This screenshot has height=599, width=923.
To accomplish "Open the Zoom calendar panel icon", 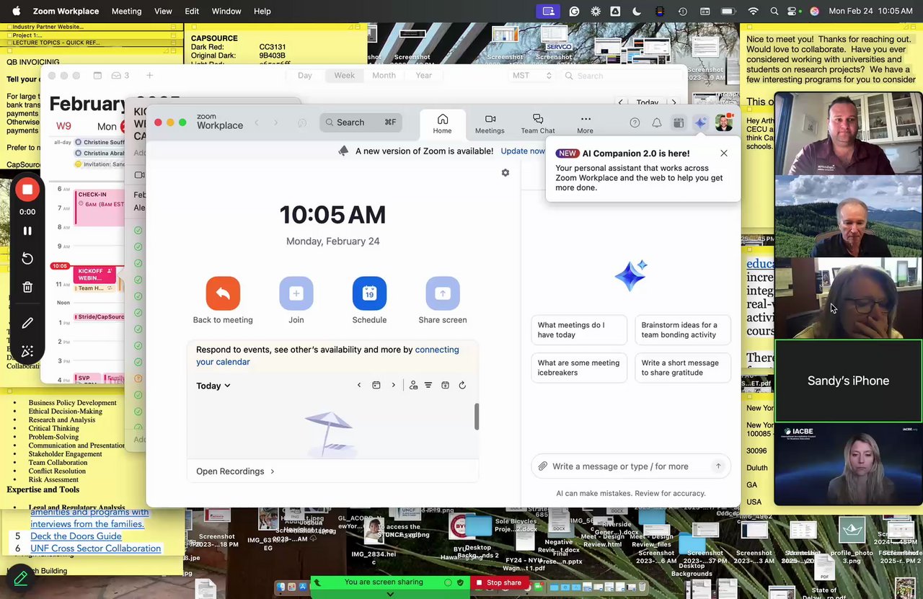I will pos(679,123).
